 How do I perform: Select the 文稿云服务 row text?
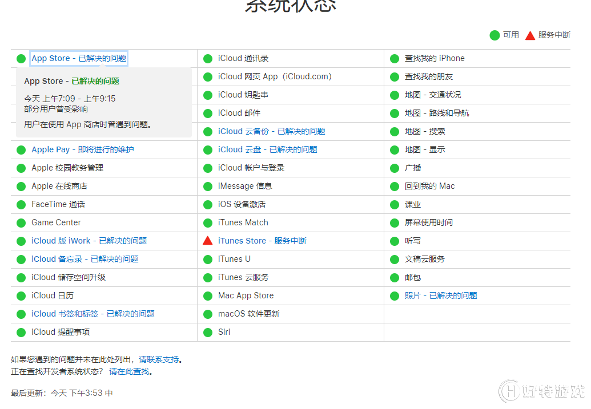424,259
